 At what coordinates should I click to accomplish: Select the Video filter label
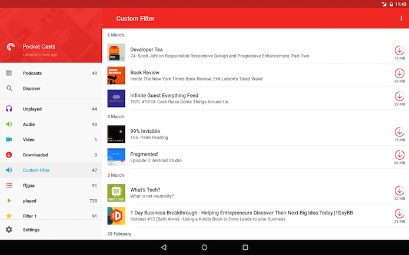point(29,140)
